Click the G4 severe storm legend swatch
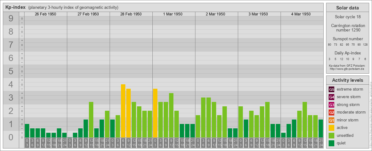The height and width of the screenshot is (151, 372). (x=331, y=97)
